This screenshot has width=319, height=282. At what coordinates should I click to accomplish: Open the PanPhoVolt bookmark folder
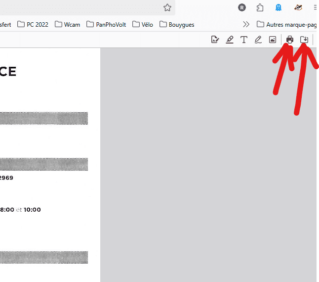(106, 25)
